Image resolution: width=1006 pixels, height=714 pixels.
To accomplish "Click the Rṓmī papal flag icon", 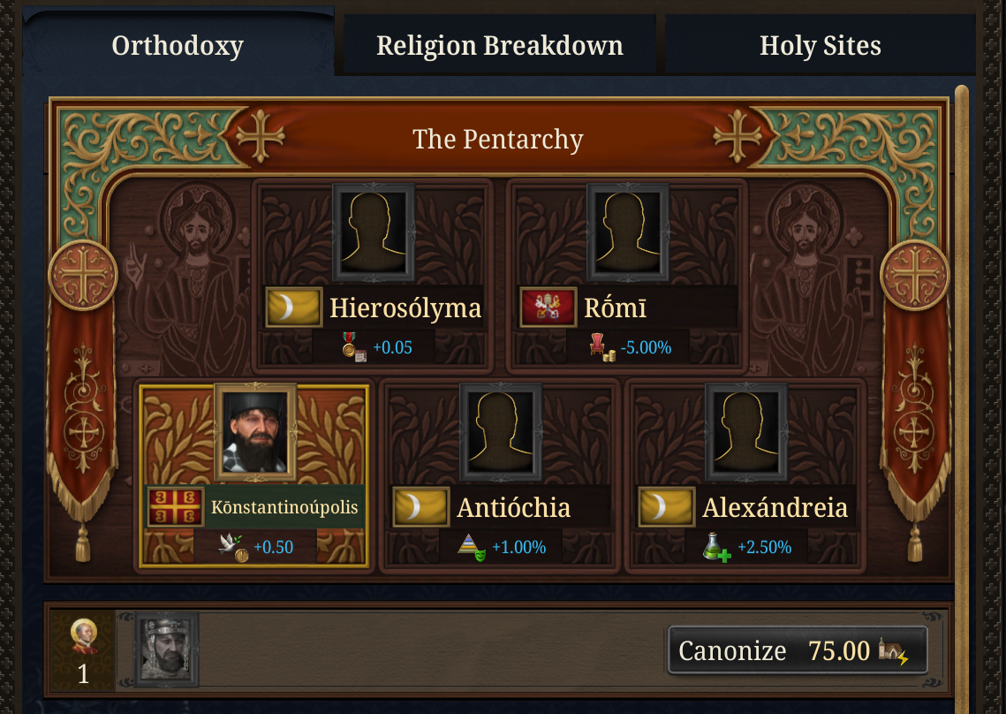I will [548, 308].
